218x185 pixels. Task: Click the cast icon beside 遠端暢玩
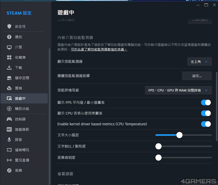point(9,150)
